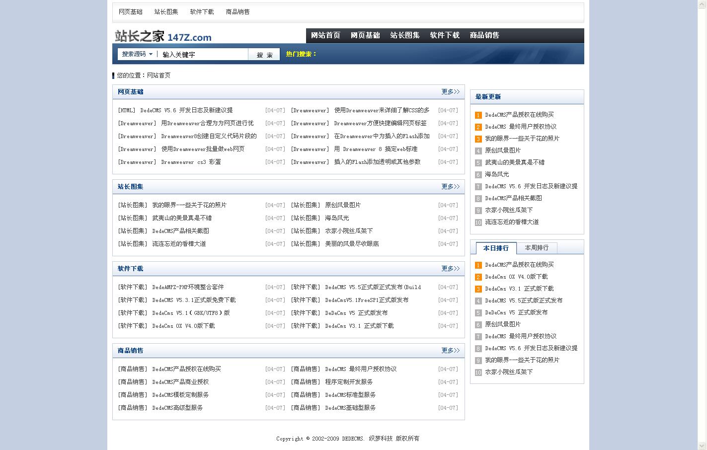The image size is (707, 450).
Task: Open the 搜索源码 search type dropdown
Action: click(x=138, y=54)
